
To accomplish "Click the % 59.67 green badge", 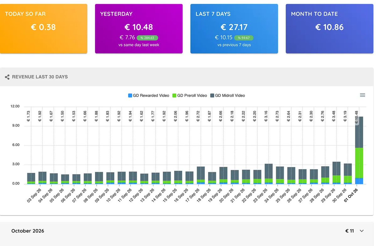I will coord(244,38).
